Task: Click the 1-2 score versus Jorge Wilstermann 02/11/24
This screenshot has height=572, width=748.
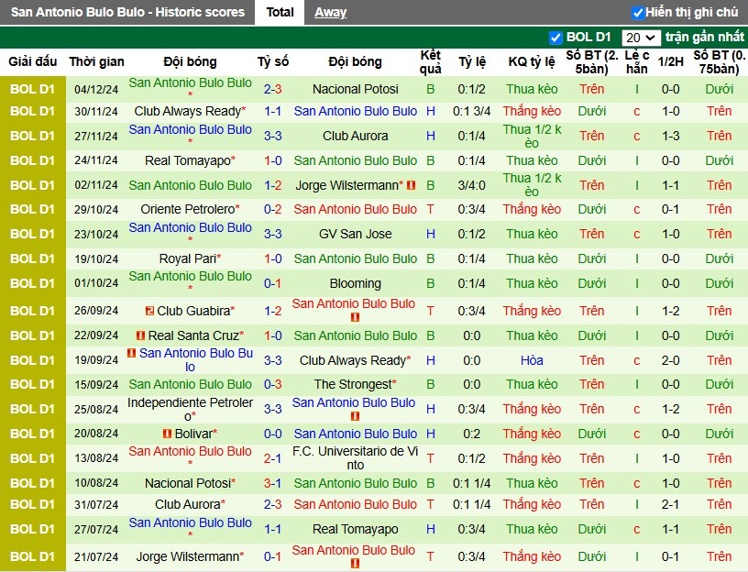Action: [273, 185]
